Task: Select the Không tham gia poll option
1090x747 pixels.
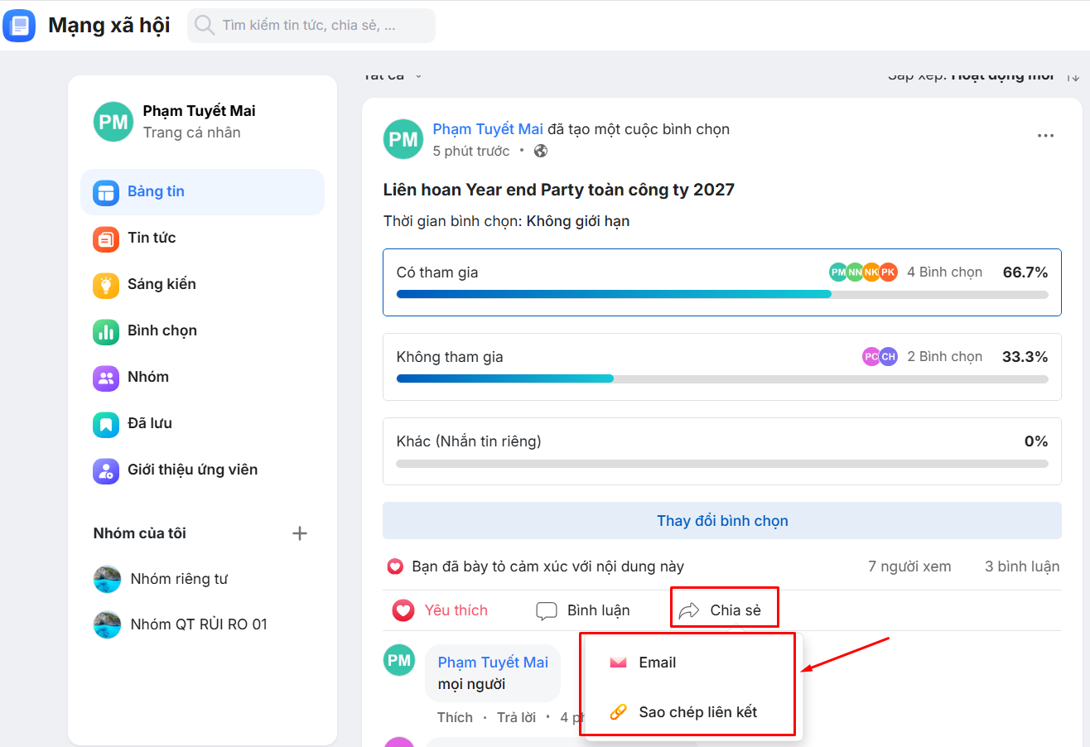Action: tap(721, 367)
